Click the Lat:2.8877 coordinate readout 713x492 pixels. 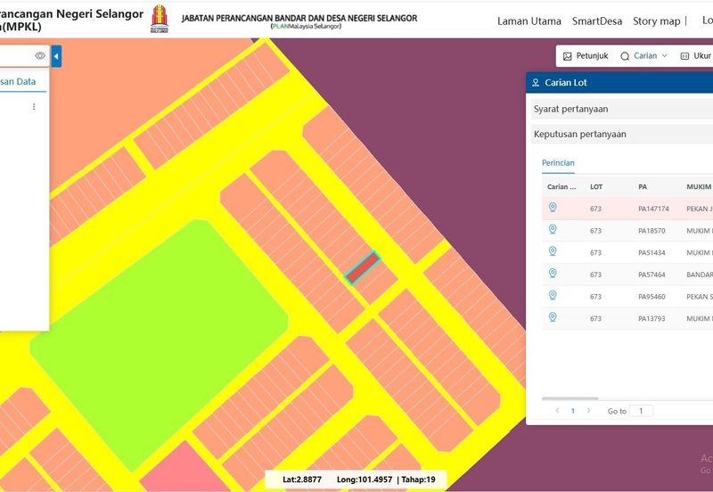[302, 480]
